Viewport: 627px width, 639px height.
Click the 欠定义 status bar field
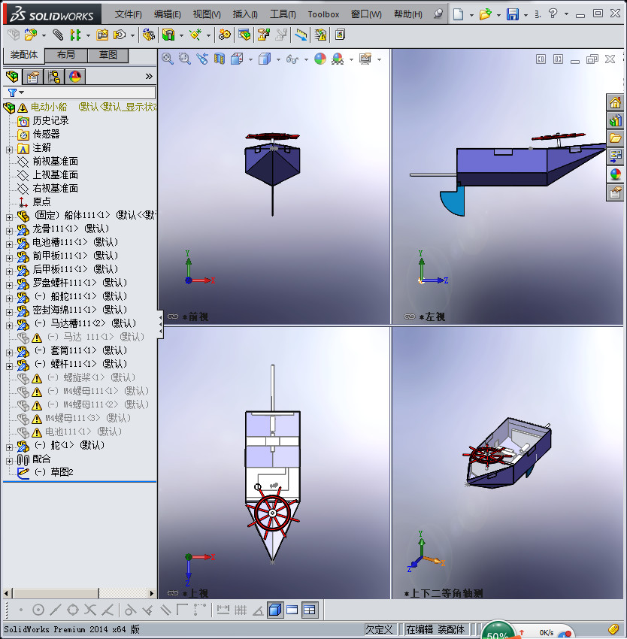point(379,630)
